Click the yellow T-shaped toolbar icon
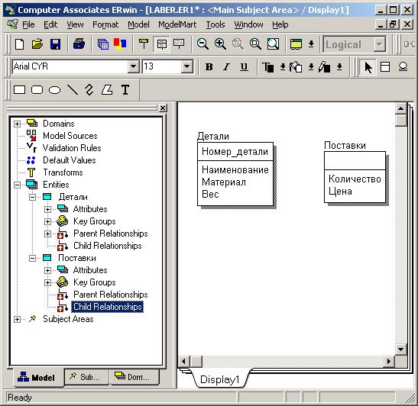The height and width of the screenshot is (406, 418). [144, 44]
